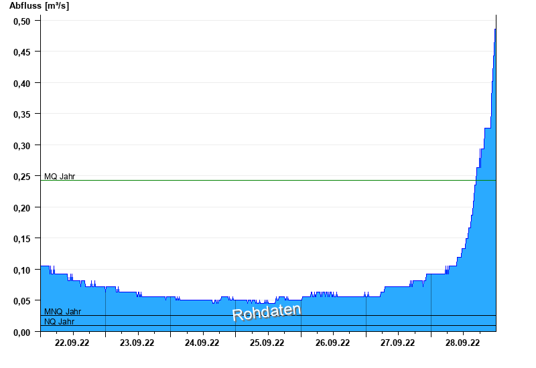Select the 22.09.22 date label
The height and width of the screenshot is (368, 536).
point(72,343)
